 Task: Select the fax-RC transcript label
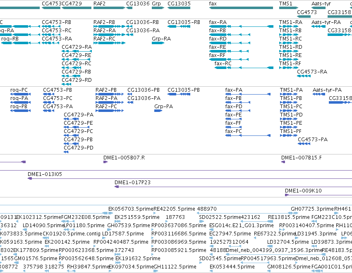click(x=223, y=64)
